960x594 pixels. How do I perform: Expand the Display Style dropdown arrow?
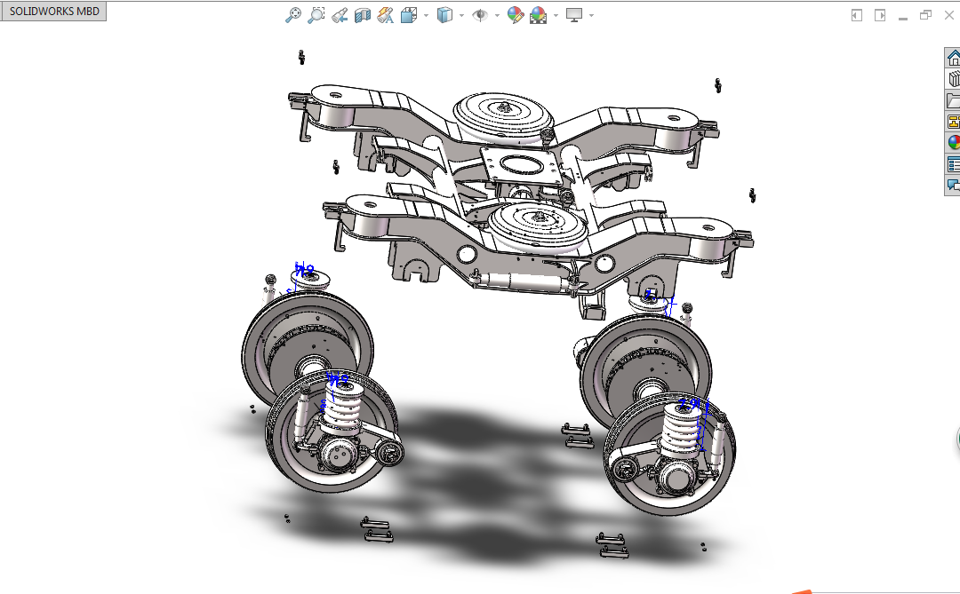click(461, 15)
